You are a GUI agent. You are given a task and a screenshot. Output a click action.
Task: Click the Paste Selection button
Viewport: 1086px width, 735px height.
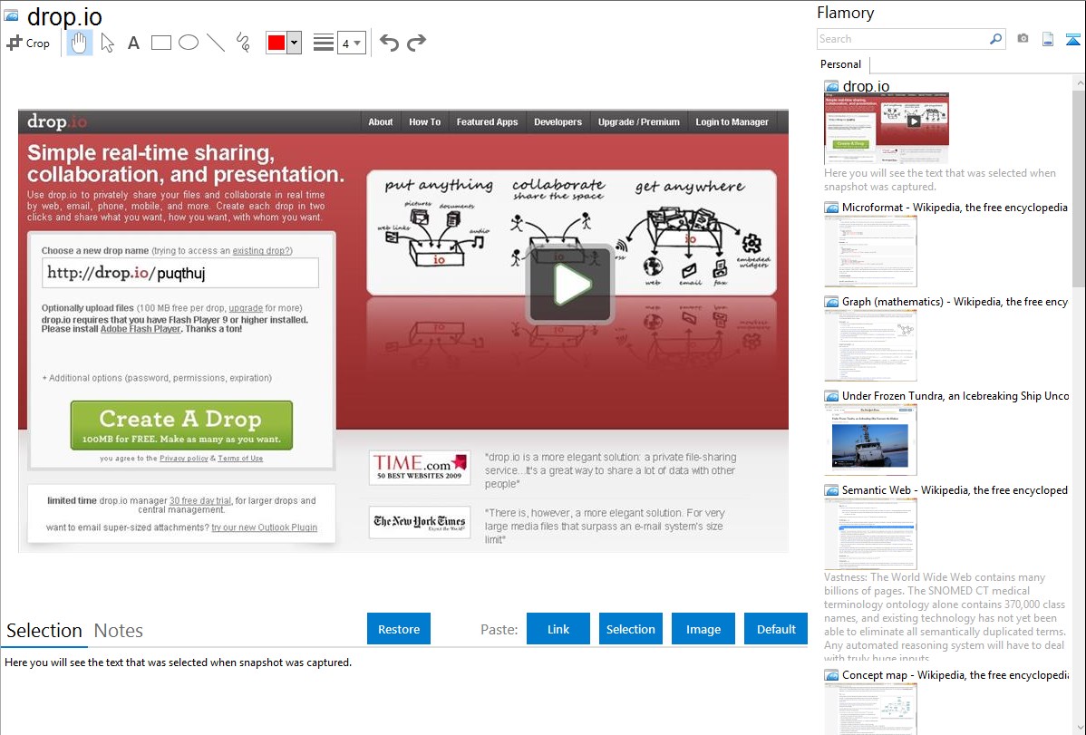coord(631,629)
